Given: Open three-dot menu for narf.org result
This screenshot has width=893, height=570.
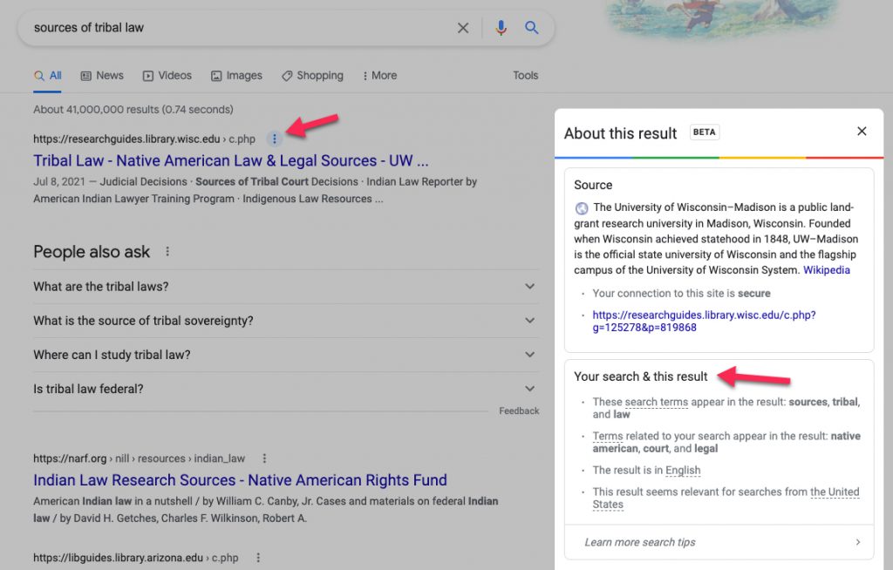Looking at the screenshot, I should pyautogui.click(x=264, y=458).
